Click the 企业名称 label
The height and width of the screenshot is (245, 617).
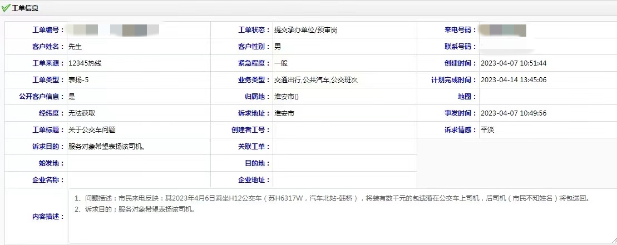click(48, 180)
